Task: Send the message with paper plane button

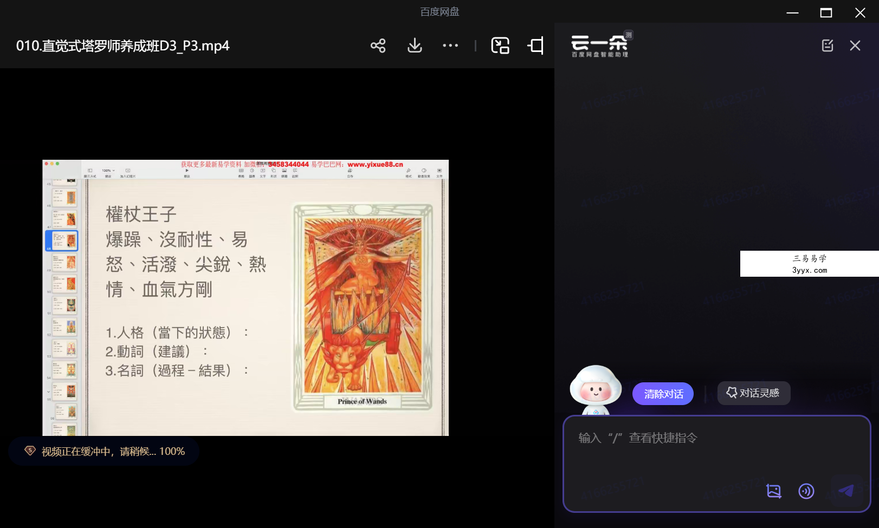Action: (x=846, y=491)
